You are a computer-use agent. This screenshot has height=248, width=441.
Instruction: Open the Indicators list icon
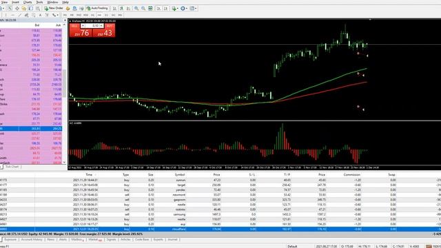click(x=174, y=8)
